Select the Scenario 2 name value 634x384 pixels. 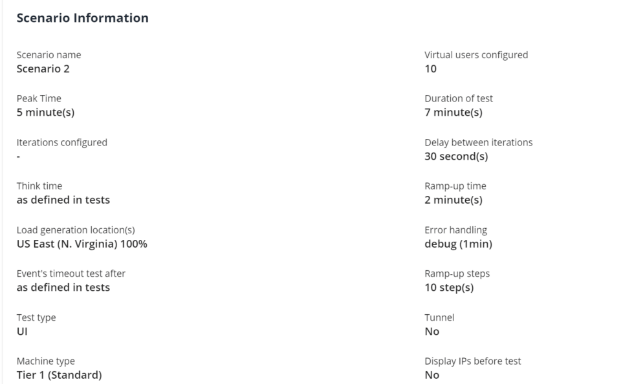(43, 69)
